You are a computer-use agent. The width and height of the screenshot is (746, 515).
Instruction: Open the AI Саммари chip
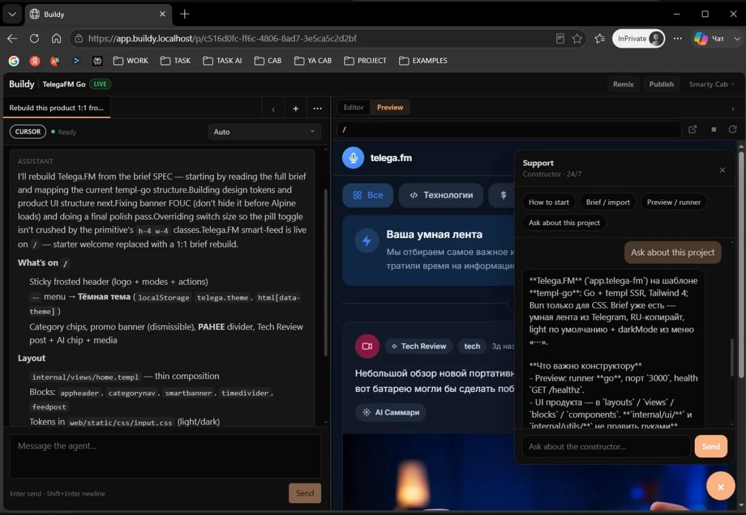tap(390, 412)
